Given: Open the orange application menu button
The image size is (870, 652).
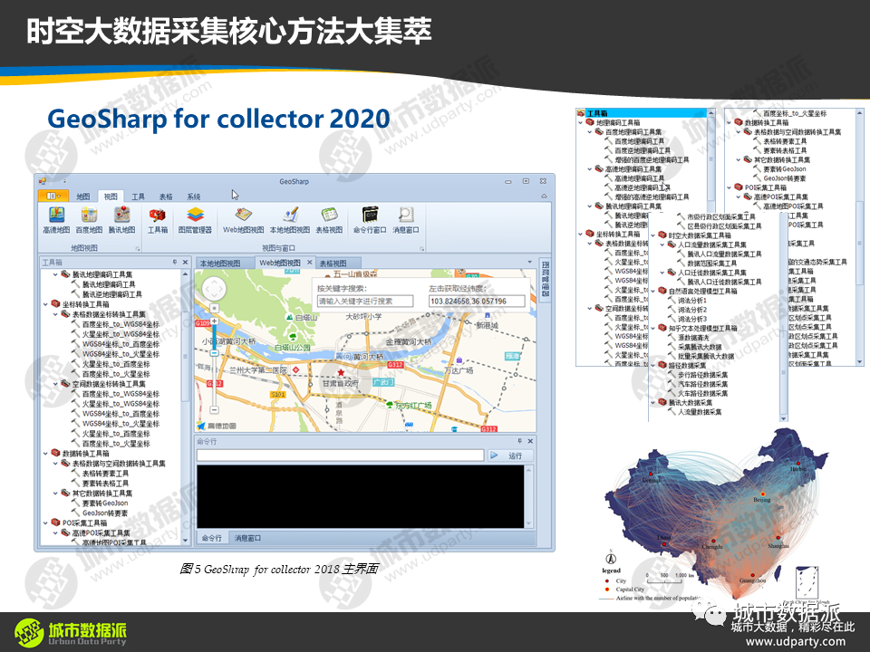Looking at the screenshot, I should [53, 196].
